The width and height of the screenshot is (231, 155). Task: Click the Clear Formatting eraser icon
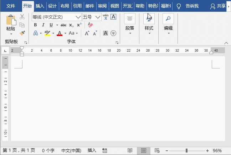90,25
